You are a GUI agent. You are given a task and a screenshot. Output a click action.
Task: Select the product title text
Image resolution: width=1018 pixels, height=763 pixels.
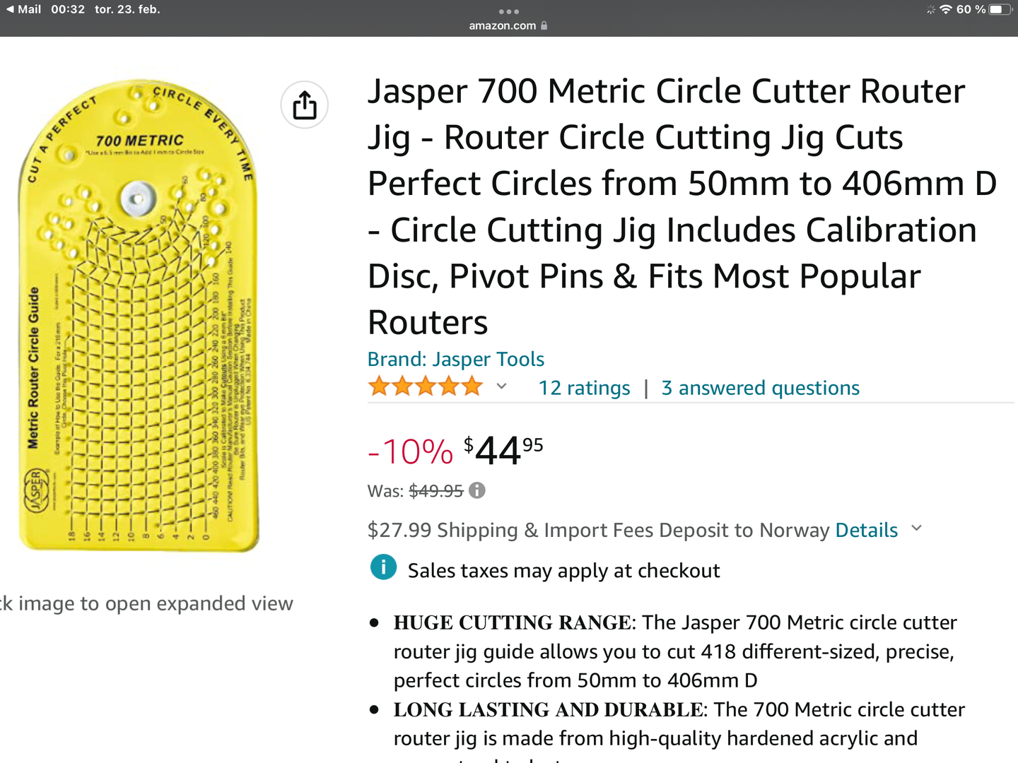[x=682, y=206]
